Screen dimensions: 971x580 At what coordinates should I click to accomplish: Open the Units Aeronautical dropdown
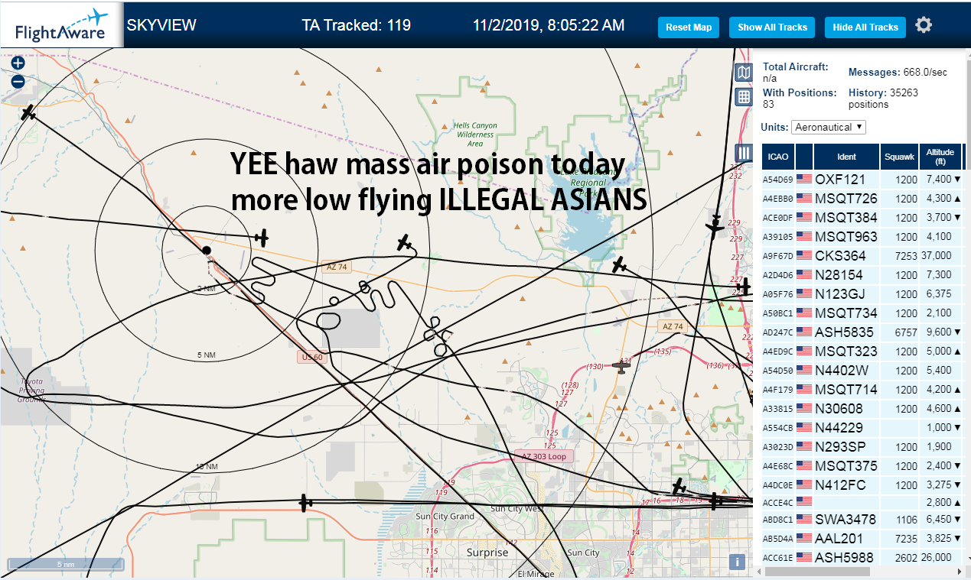coord(829,127)
